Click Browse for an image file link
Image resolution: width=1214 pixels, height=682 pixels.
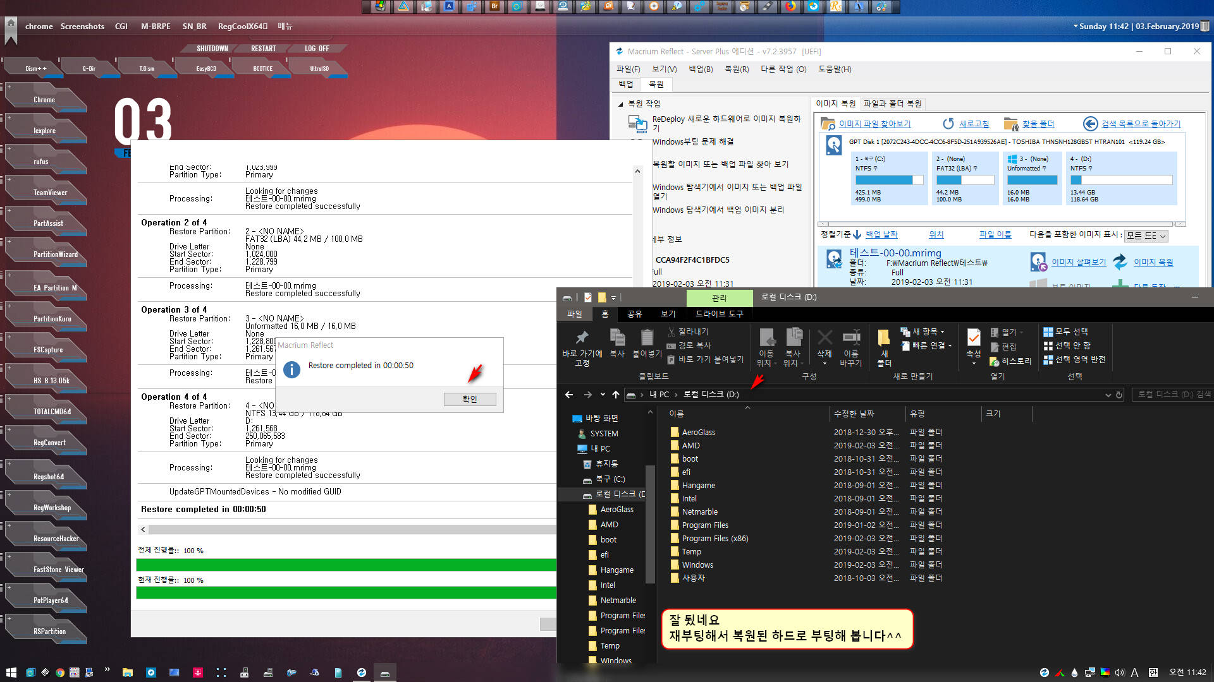pos(874,124)
